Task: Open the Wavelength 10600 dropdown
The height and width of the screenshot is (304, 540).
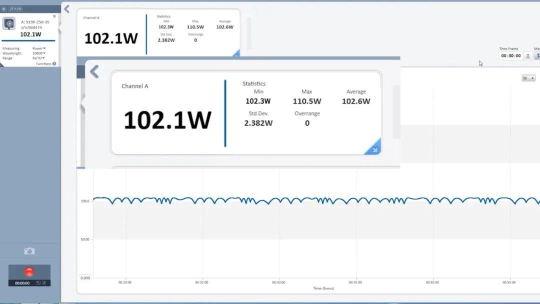Action: point(39,53)
